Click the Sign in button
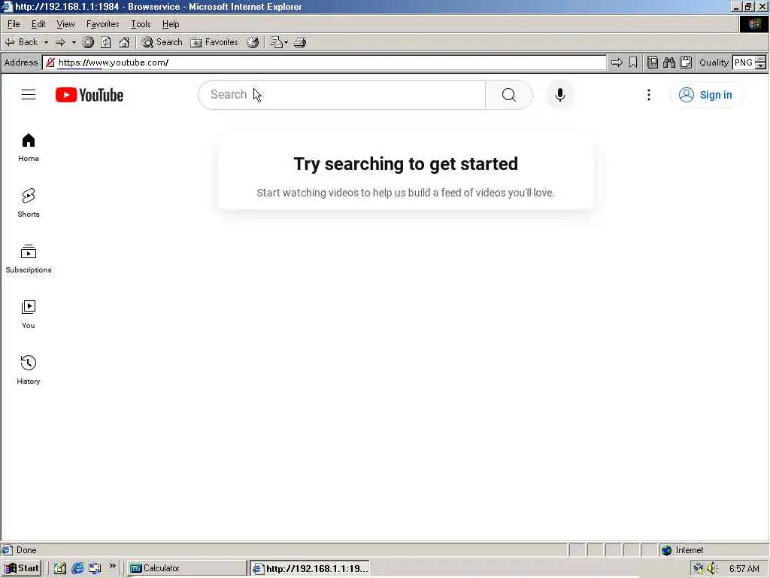The image size is (770, 578). (706, 95)
